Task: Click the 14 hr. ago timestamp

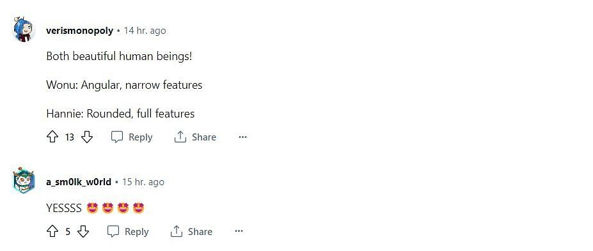Action: [145, 31]
